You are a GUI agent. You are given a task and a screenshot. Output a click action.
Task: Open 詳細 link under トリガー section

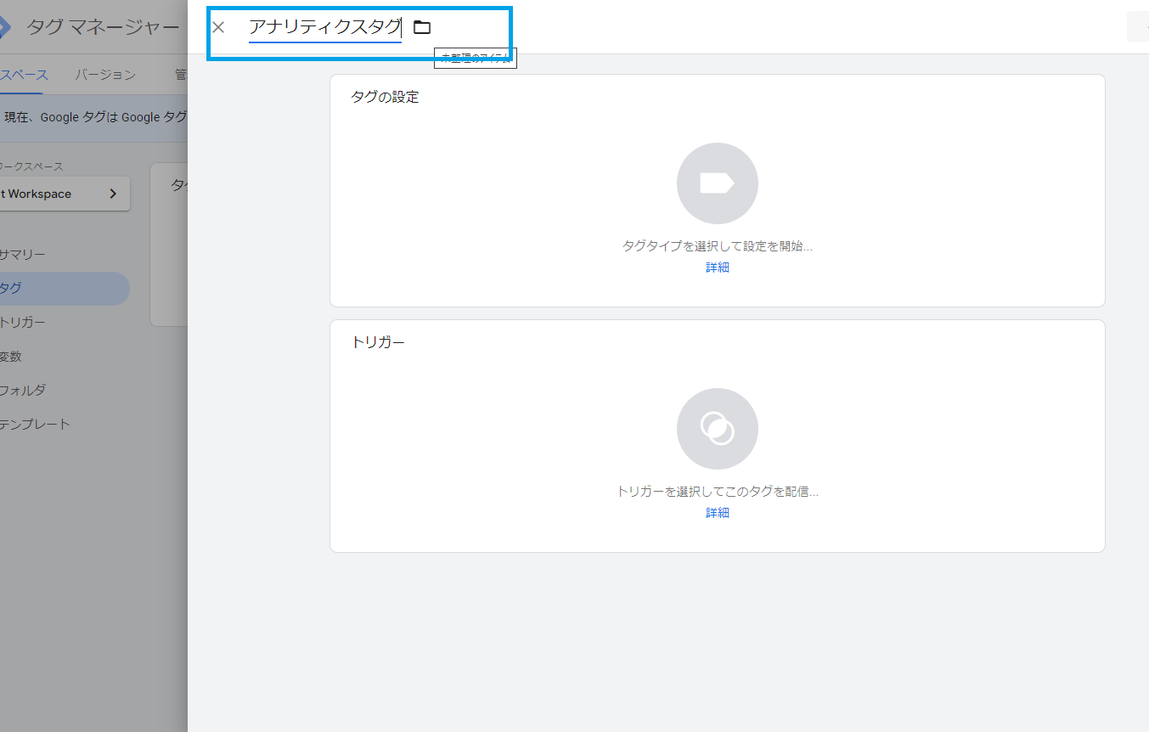[718, 513]
